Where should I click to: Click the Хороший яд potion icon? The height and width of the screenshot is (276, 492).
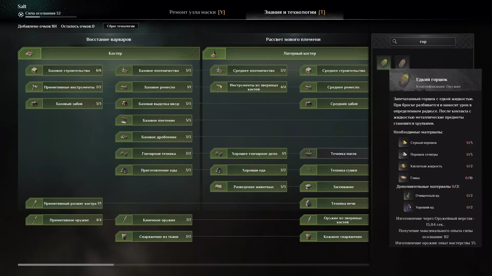[408, 207]
